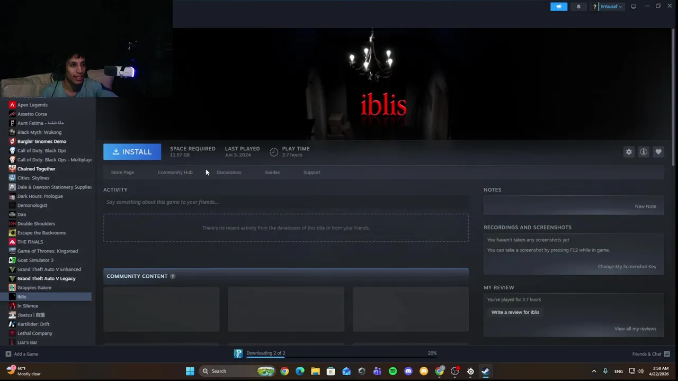
Task: Open the Discussions tab
Action: click(x=229, y=172)
